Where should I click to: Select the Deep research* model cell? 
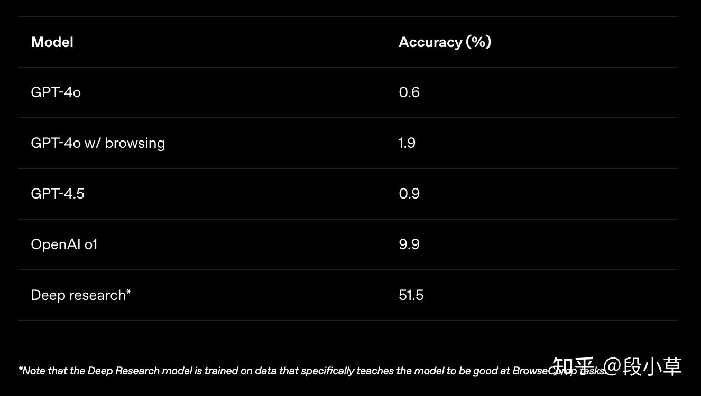tap(80, 295)
